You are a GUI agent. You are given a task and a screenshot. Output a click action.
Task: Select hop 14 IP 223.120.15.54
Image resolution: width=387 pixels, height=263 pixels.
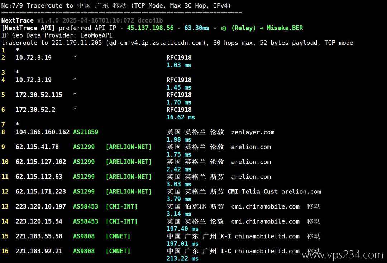pos(39,221)
